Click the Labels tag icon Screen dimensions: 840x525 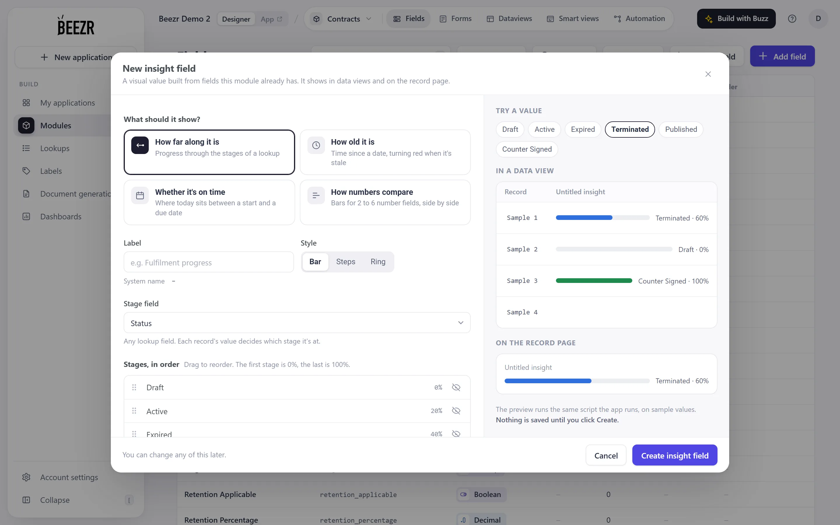(x=26, y=171)
